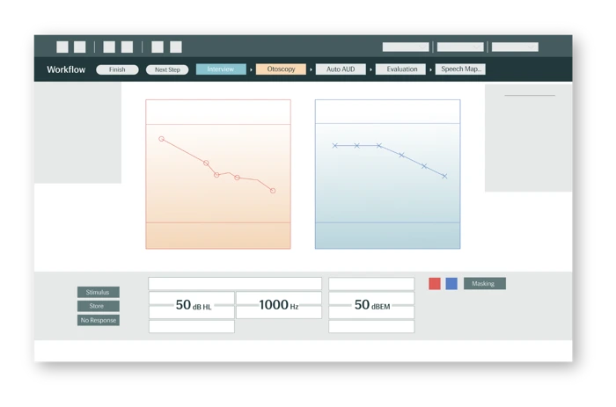Switch to the Auto AUD tab
The image size is (616, 407).
pos(341,69)
